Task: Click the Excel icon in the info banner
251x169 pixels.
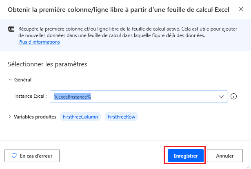Action: [x=11, y=29]
